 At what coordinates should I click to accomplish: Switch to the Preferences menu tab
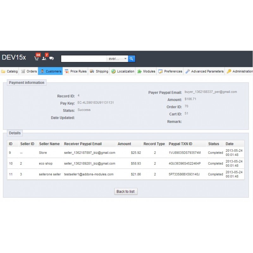pos(170,71)
